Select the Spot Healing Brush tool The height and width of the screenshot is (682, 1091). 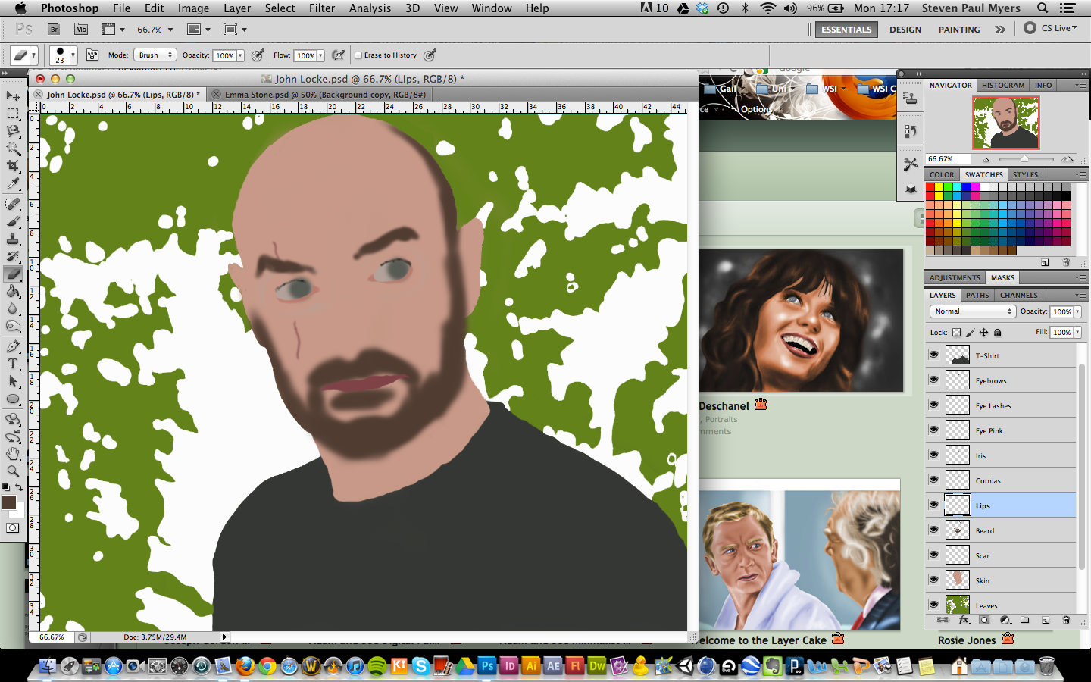click(x=13, y=204)
